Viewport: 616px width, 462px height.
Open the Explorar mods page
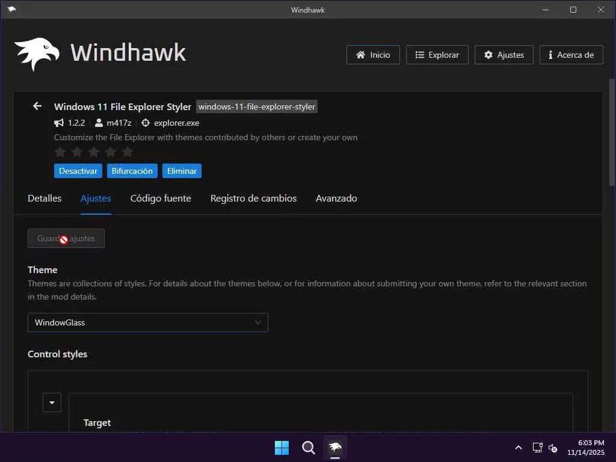tap(437, 55)
